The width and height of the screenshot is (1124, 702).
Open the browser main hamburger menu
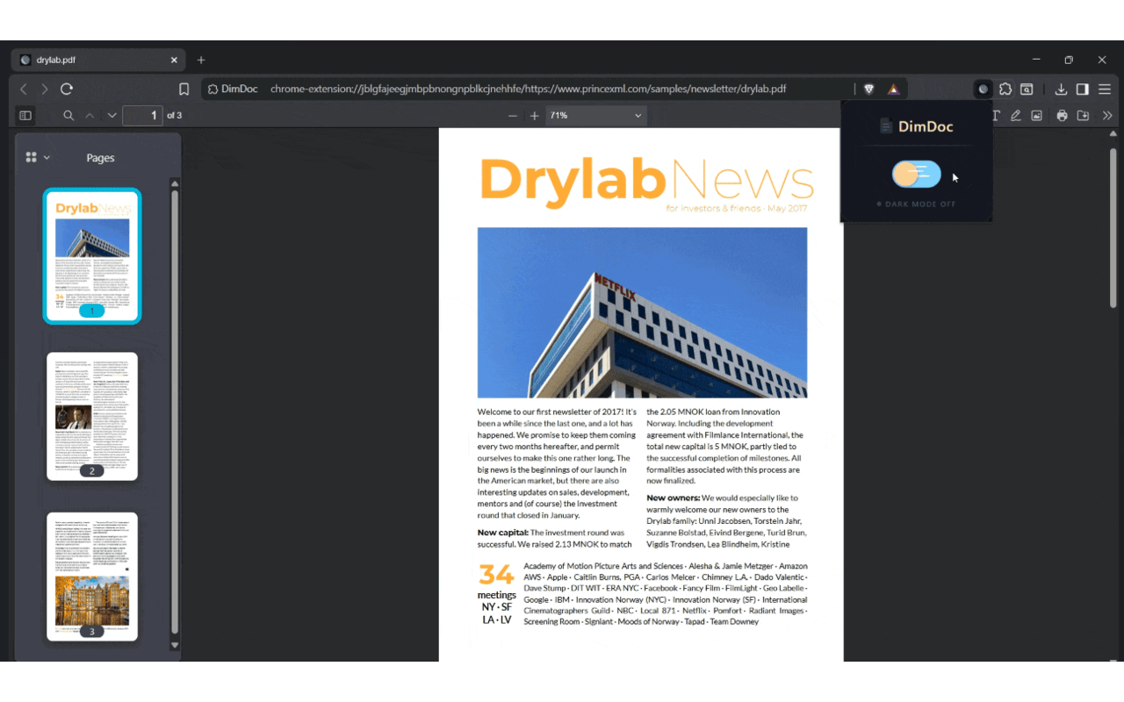[1105, 89]
